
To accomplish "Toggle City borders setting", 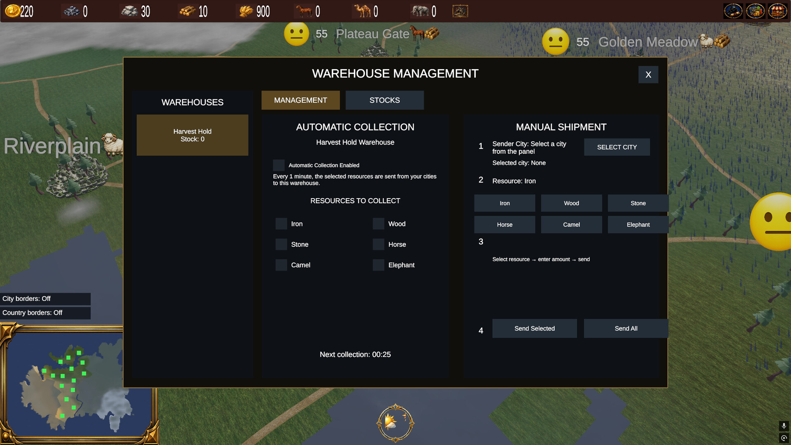I will click(x=45, y=299).
